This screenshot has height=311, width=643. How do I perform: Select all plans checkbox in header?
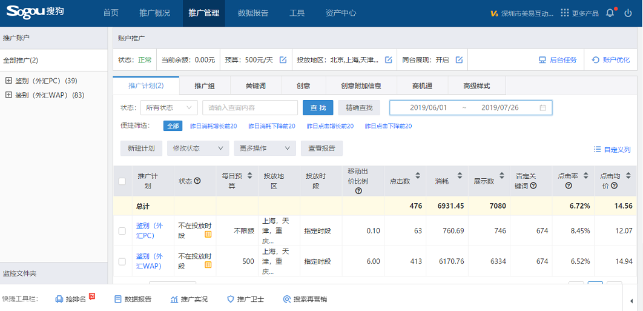click(122, 181)
